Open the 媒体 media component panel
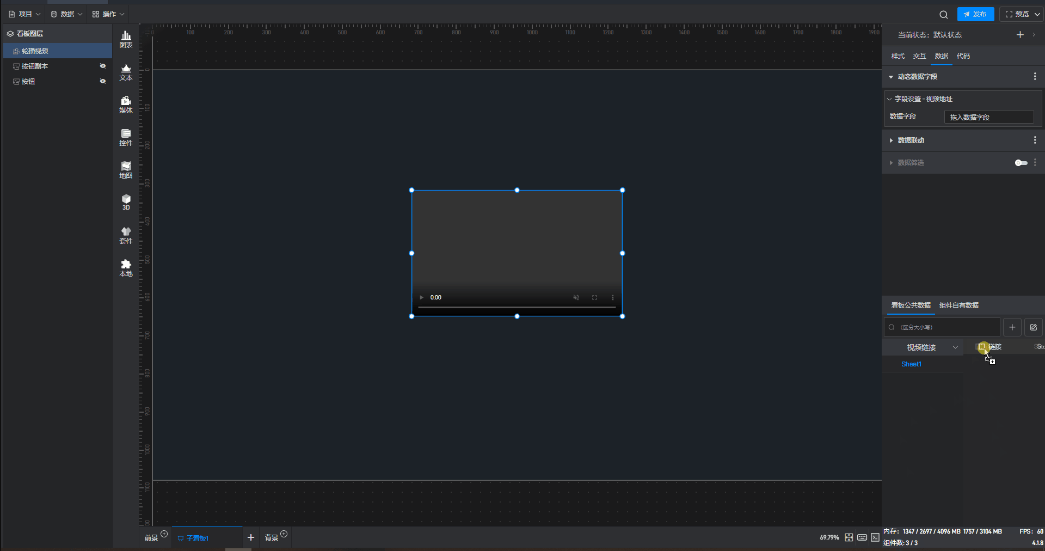Image resolution: width=1045 pixels, height=551 pixels. (x=126, y=105)
